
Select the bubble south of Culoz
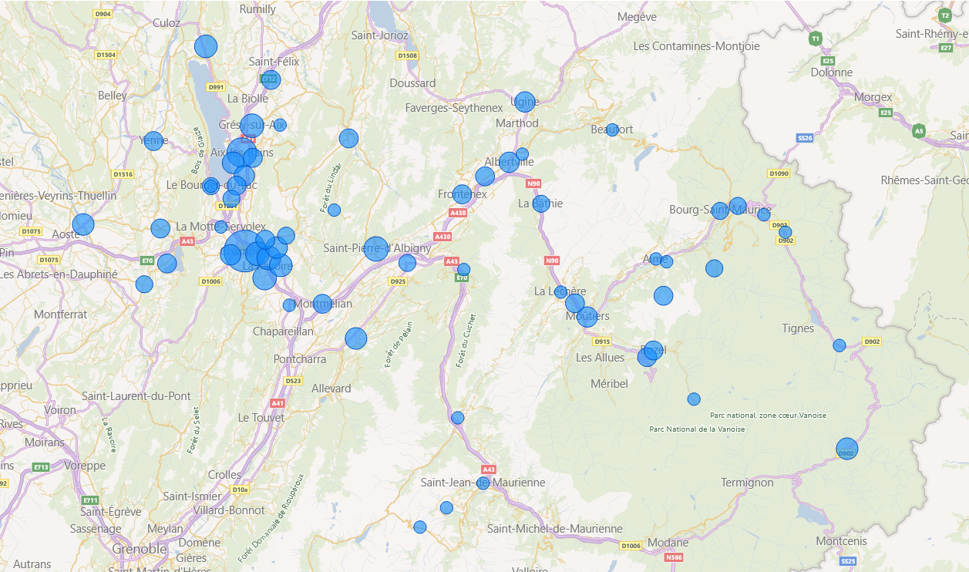206,46
